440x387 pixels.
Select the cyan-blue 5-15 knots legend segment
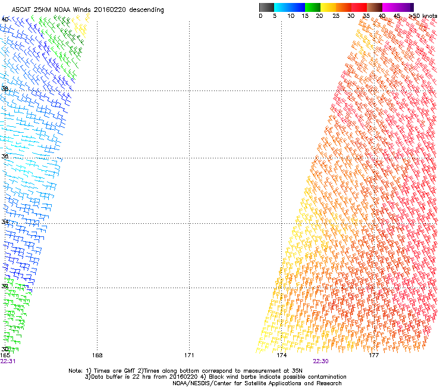point(290,7)
